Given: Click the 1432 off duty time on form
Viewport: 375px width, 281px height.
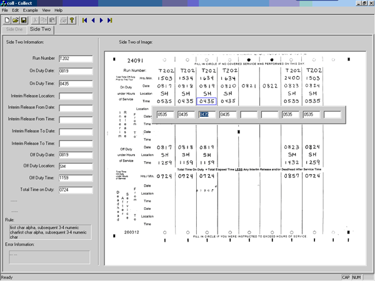Looking at the screenshot, I should click(292, 162).
